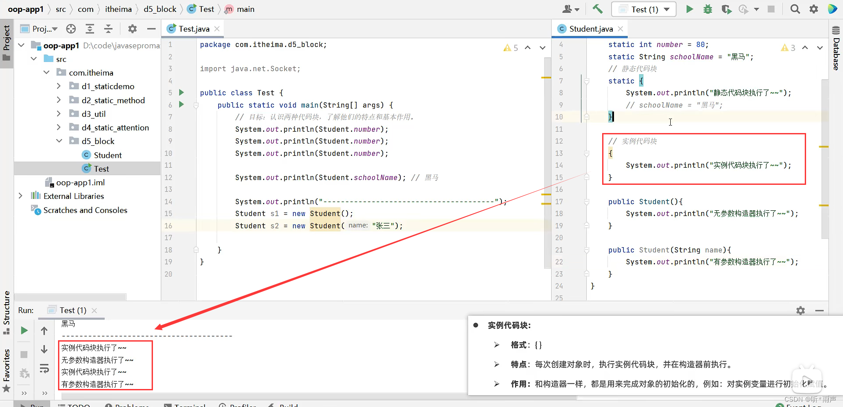Select the Student class in the project tree
Viewport: 843px width, 407px height.
click(102, 155)
